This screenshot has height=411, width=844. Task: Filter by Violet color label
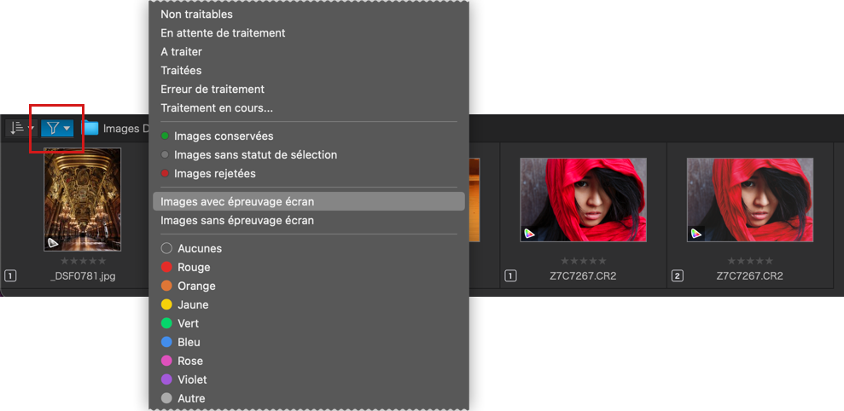pyautogui.click(x=308, y=379)
